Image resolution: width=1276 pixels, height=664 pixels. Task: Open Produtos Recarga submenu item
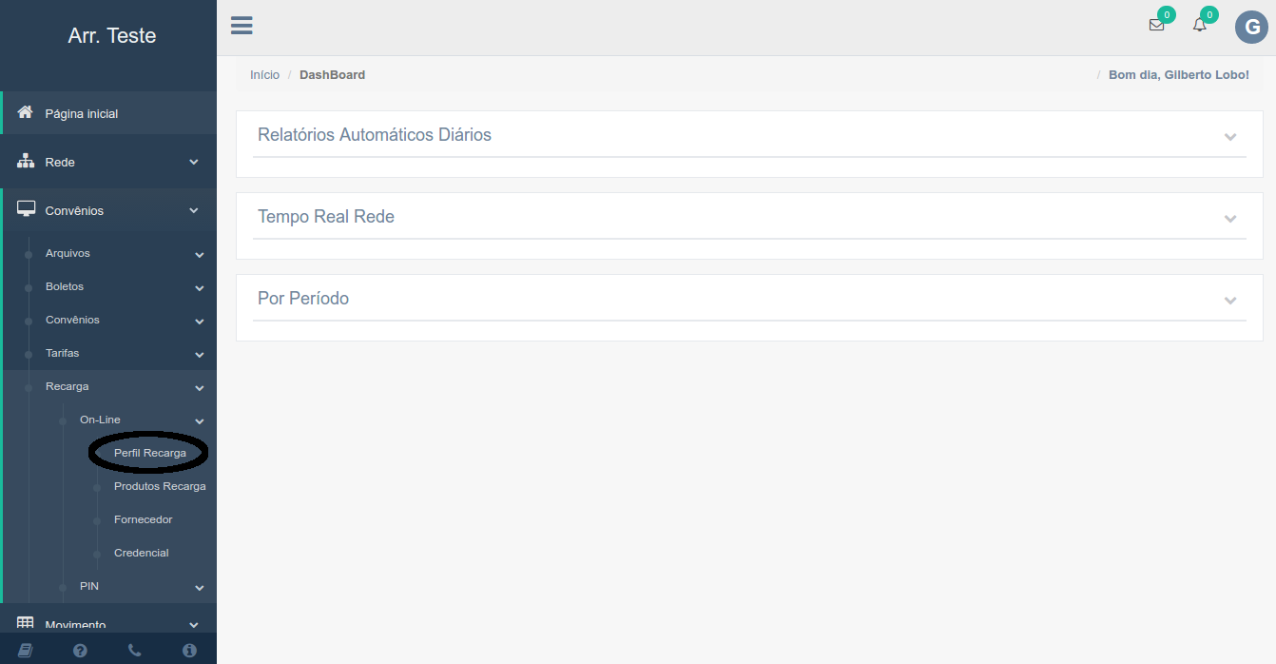point(160,487)
